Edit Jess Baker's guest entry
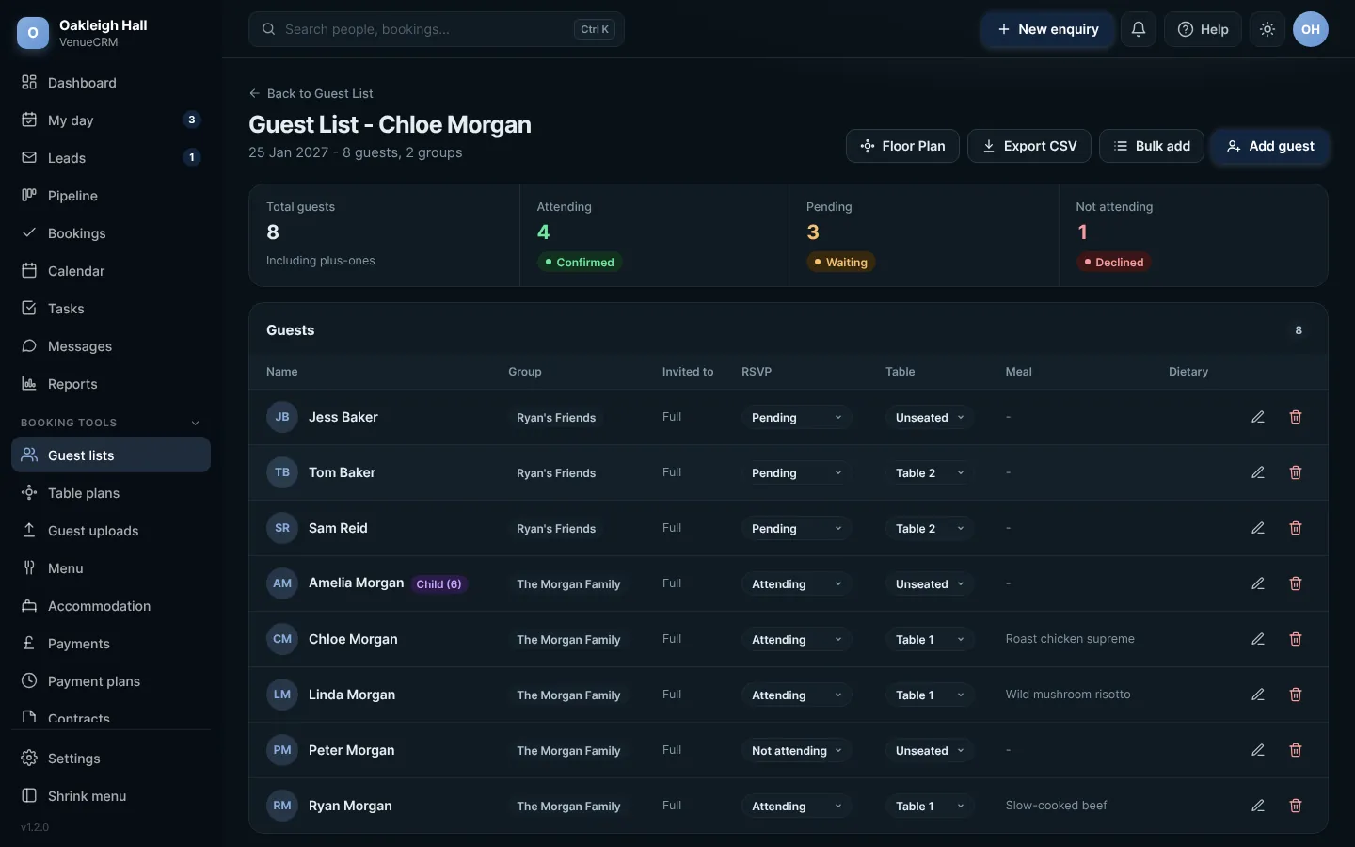The height and width of the screenshot is (847, 1355). point(1258,417)
